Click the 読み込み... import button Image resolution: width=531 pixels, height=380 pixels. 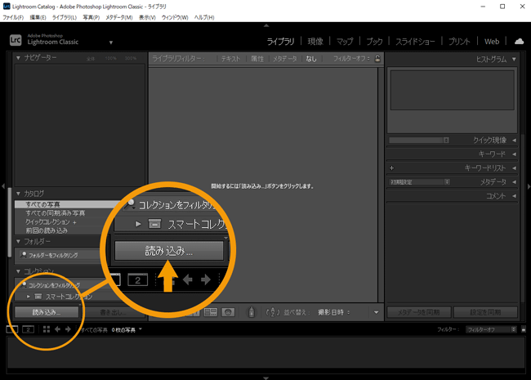(x=47, y=312)
